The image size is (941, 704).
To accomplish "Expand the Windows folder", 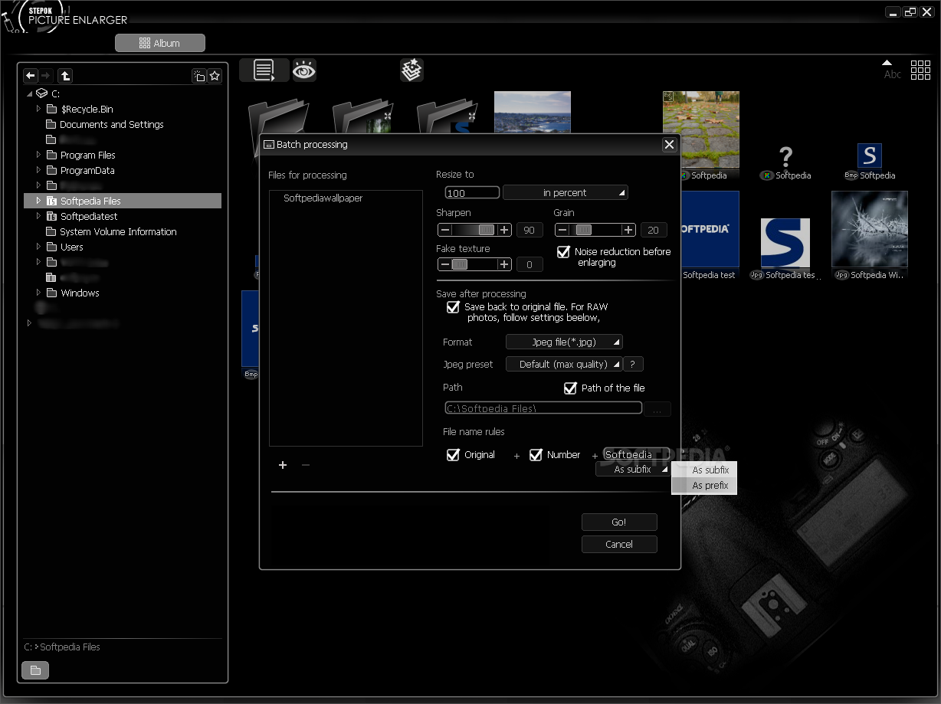I will click(x=38, y=293).
